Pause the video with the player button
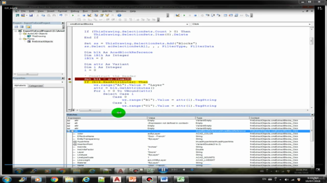 click(163, 170)
